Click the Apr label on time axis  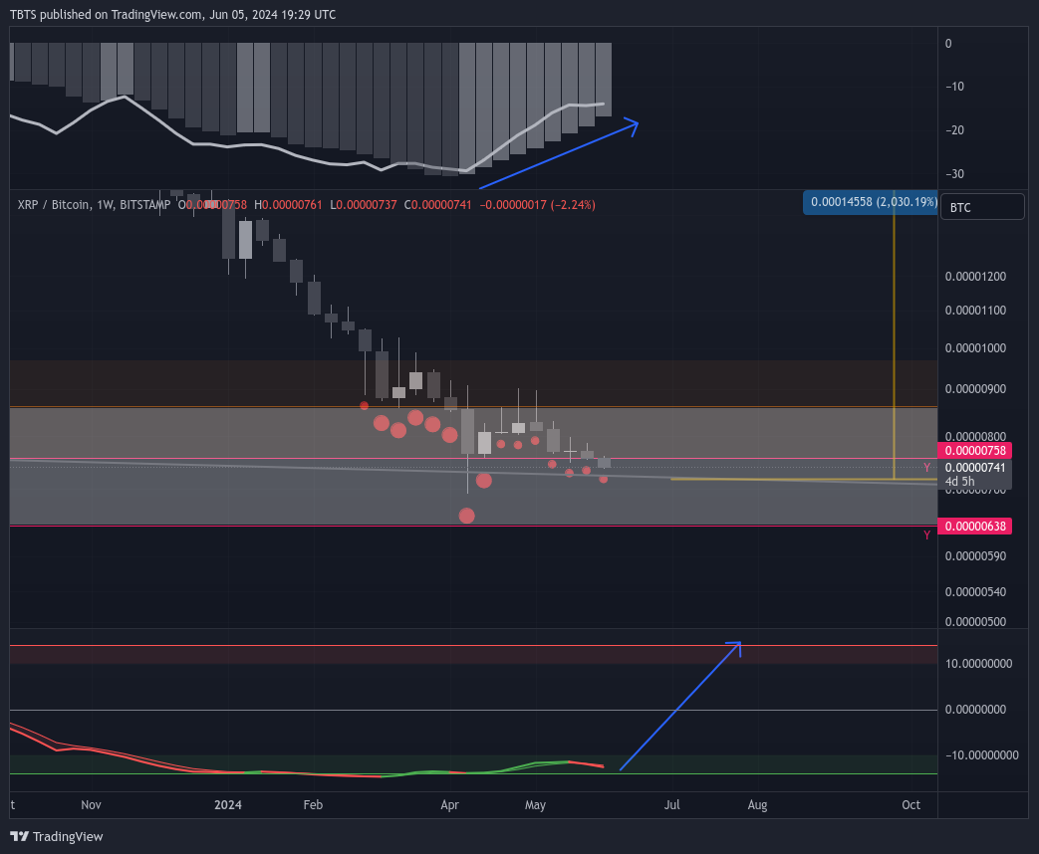click(x=450, y=805)
